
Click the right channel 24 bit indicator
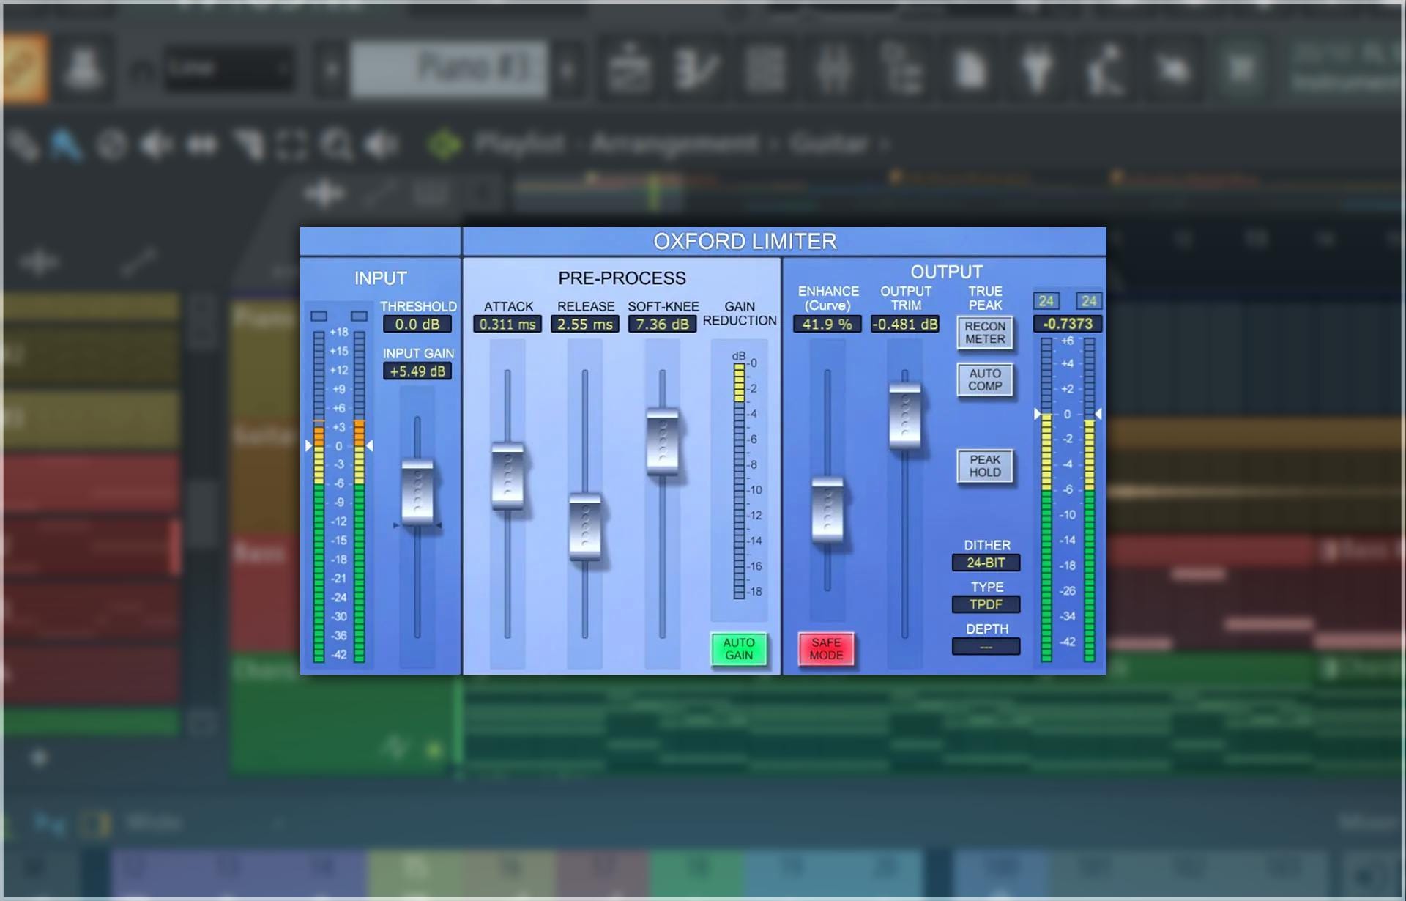[1089, 301]
